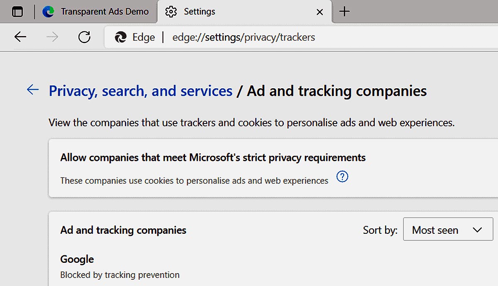
Task: Select the Settings tab
Action: coord(244,12)
